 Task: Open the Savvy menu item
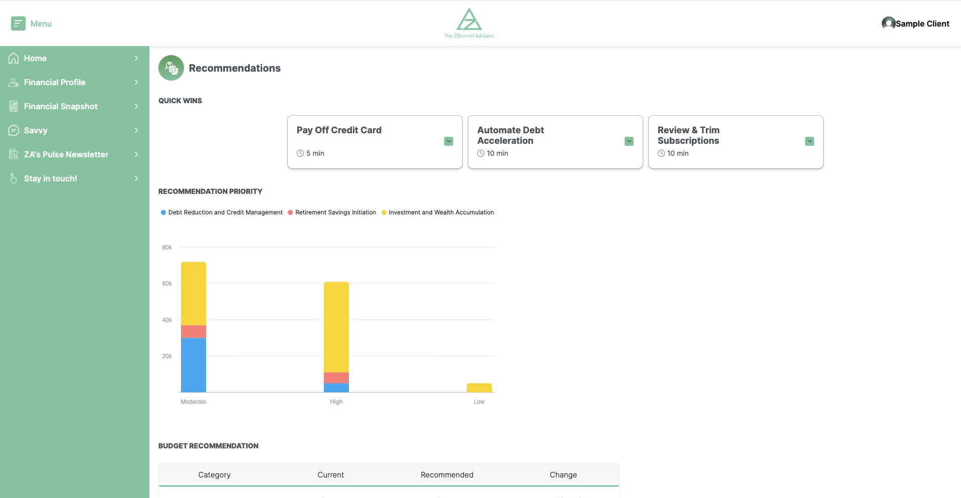coord(36,130)
